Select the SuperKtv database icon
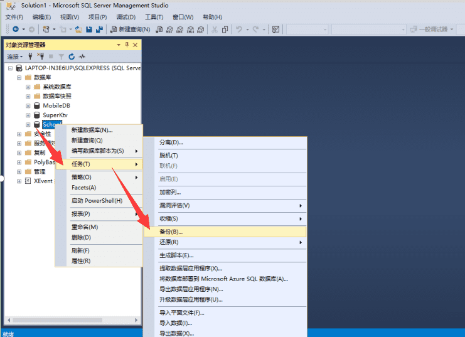This screenshot has height=337, width=465. pos(37,115)
